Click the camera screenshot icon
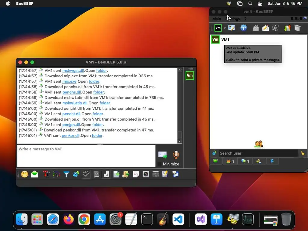This screenshot has height=231, width=308. pos(146,174)
